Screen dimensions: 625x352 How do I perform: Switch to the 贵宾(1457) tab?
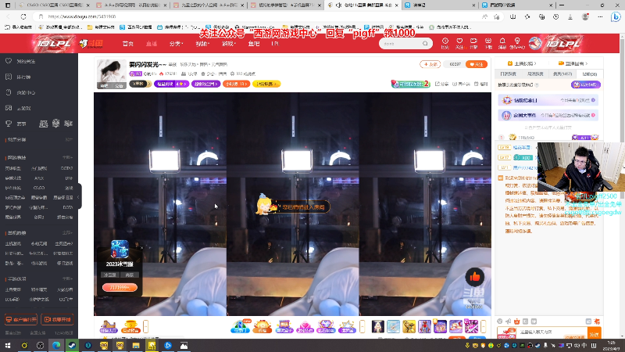click(562, 74)
